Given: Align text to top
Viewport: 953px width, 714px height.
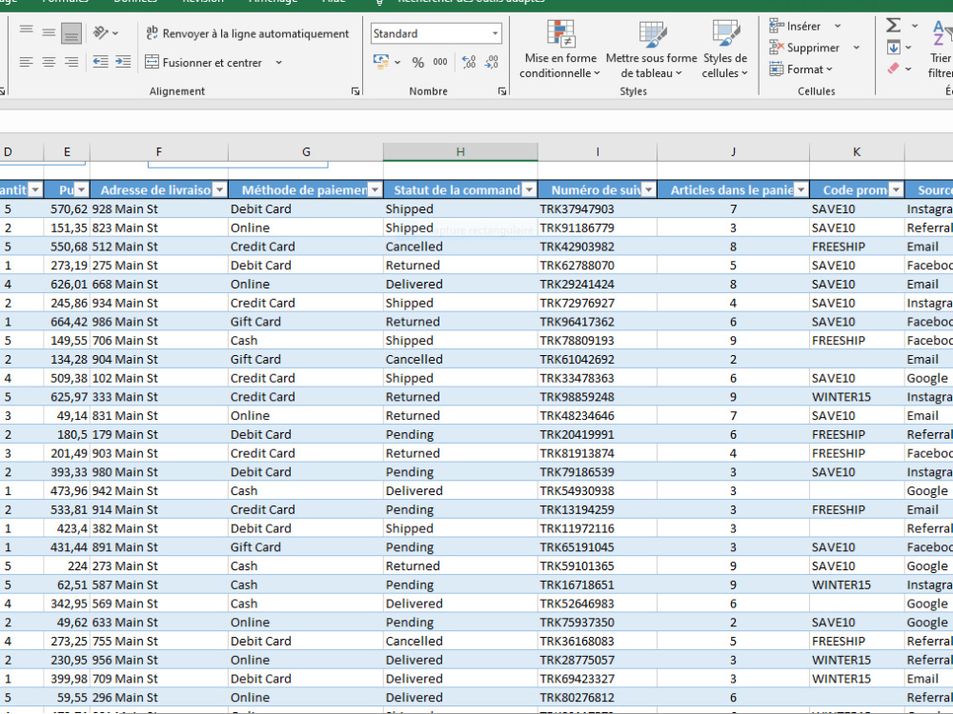Looking at the screenshot, I should coord(26,31).
